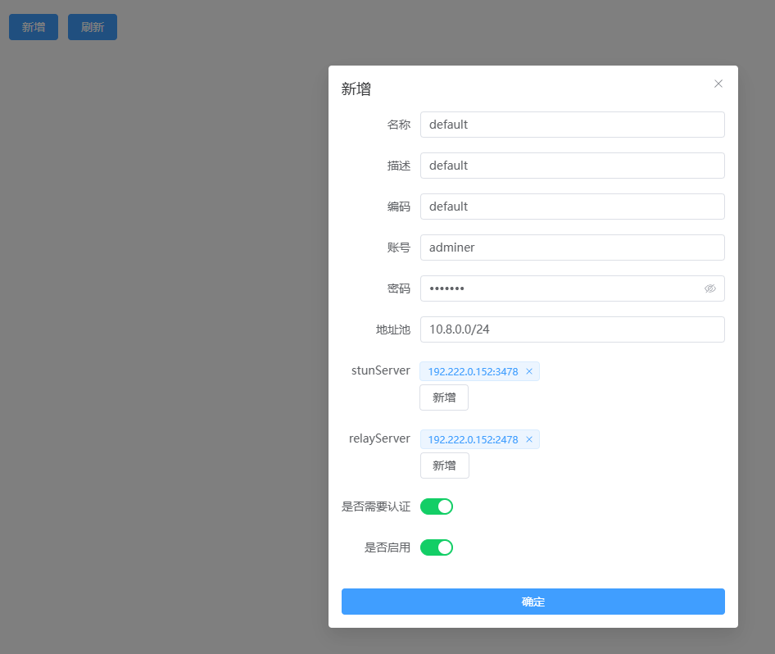This screenshot has height=654, width=775.
Task: Add a new relayServer entry
Action: tap(444, 466)
